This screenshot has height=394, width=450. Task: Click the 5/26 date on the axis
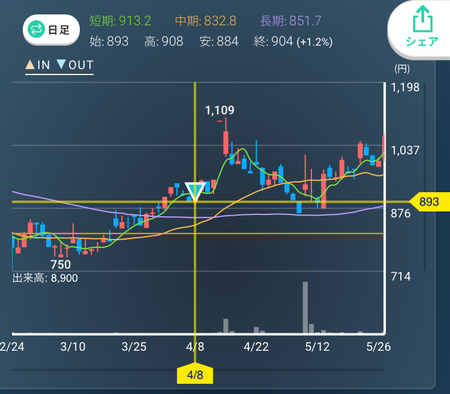378,347
